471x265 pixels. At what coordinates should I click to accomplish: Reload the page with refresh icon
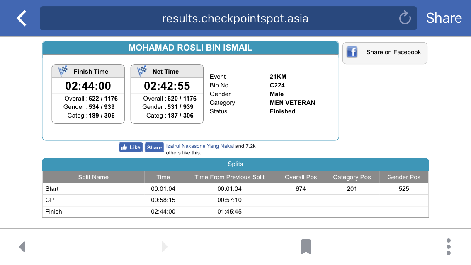[x=405, y=18]
